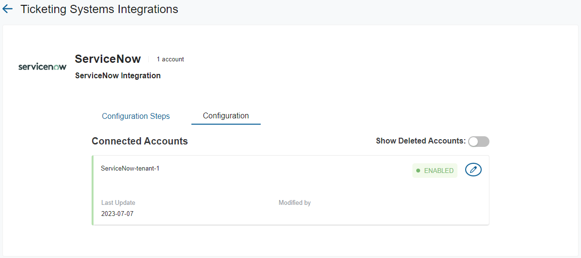The image size is (581, 258).
Task: Click the 2023-07-07 date value
Action: point(117,214)
